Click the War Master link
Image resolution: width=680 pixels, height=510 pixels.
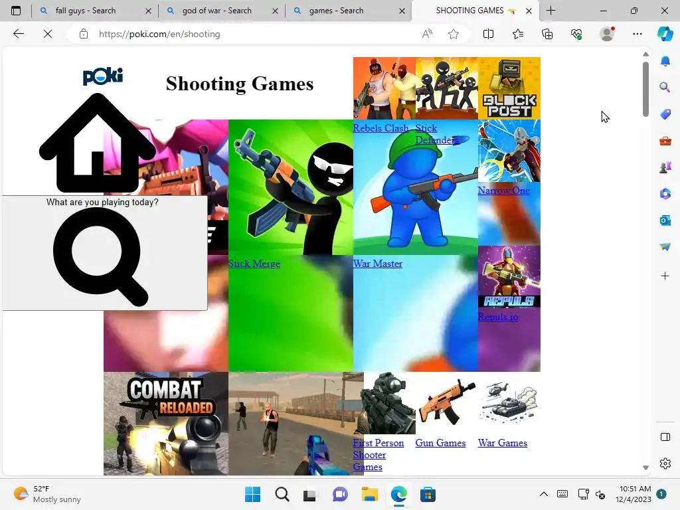point(378,264)
